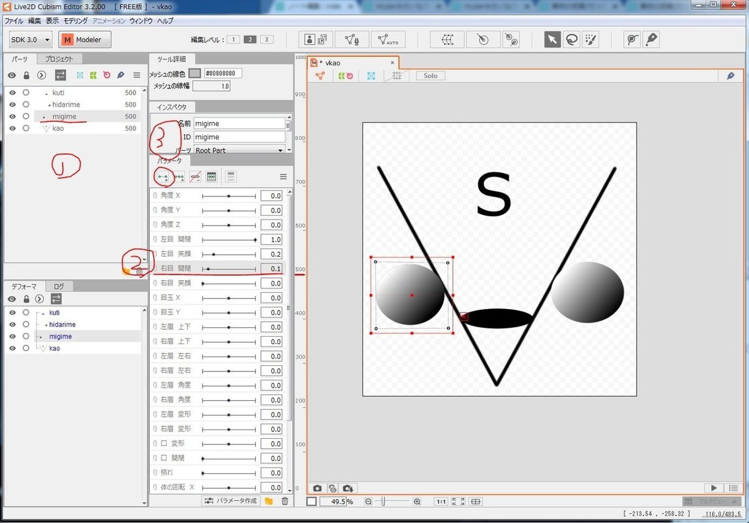Click the 1:1 zoom reset button
Screen dimensions: 749x523
[x=441, y=502]
